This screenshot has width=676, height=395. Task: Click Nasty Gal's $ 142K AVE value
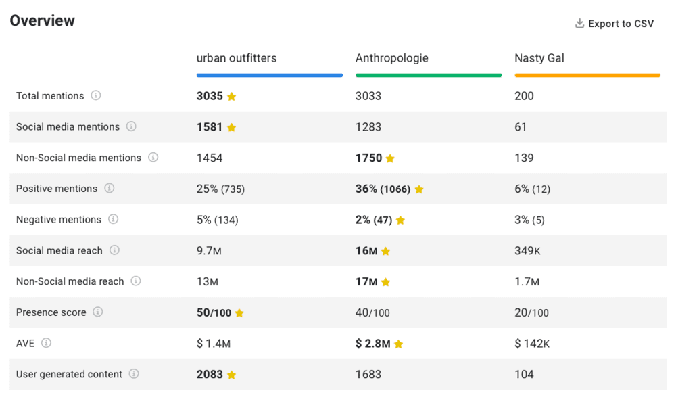coord(532,344)
